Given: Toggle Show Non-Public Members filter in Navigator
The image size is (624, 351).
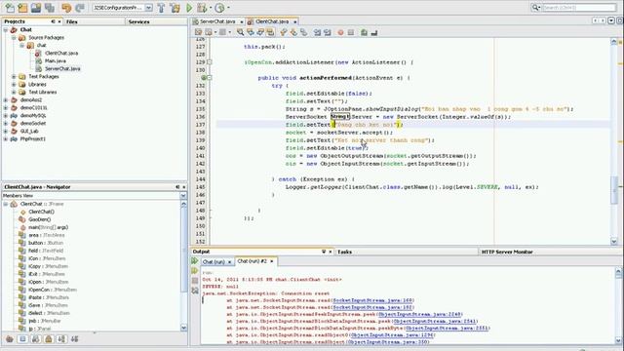Looking at the screenshot, I should point(49,339).
